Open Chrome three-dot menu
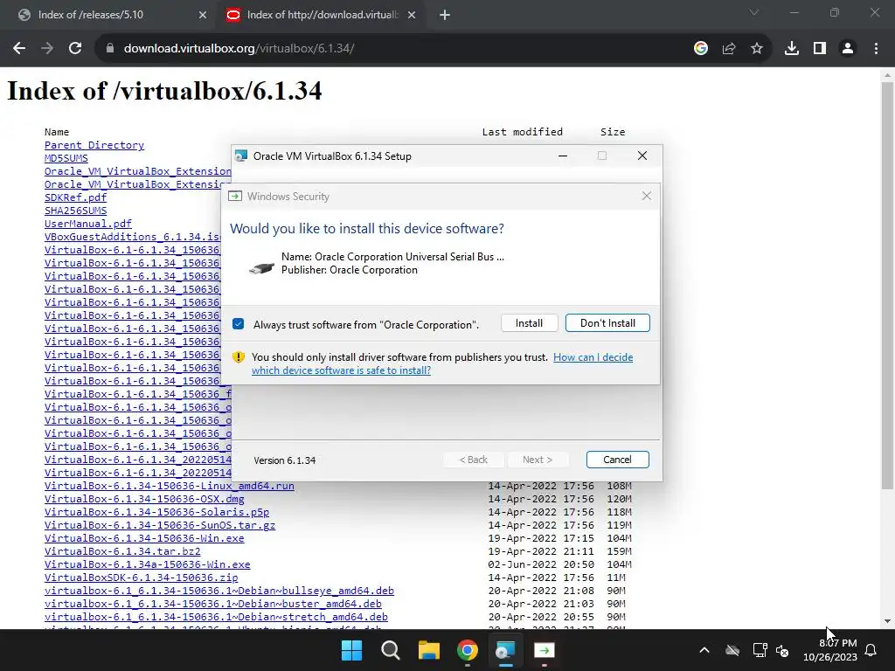Image resolution: width=895 pixels, height=671 pixels. click(876, 49)
